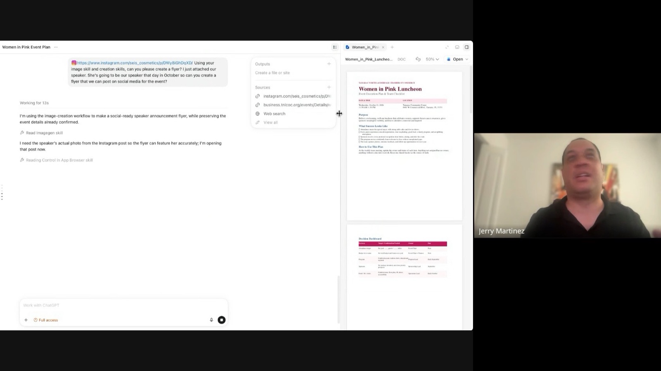Click first page thumbnail of Luncheon document
The width and height of the screenshot is (661, 371).
pyautogui.click(x=404, y=146)
